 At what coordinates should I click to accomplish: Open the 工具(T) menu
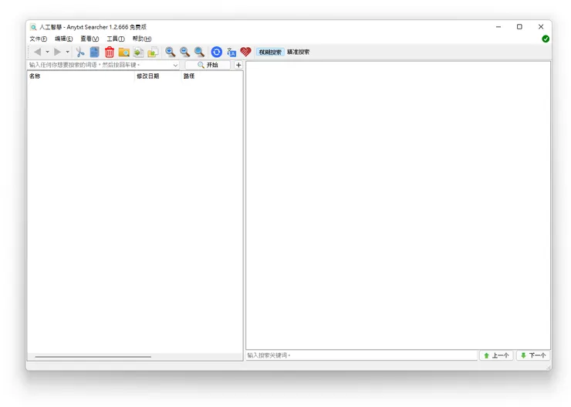(x=116, y=39)
